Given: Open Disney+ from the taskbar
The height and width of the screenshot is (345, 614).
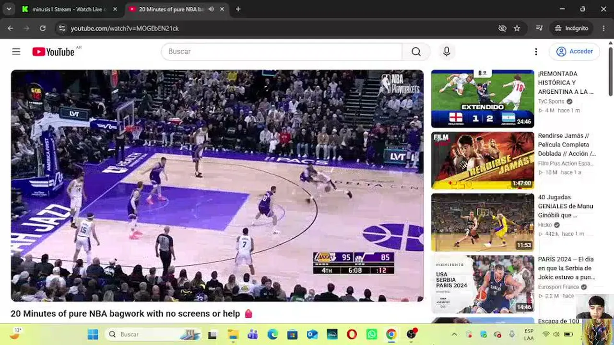Looking at the screenshot, I should click(x=332, y=334).
